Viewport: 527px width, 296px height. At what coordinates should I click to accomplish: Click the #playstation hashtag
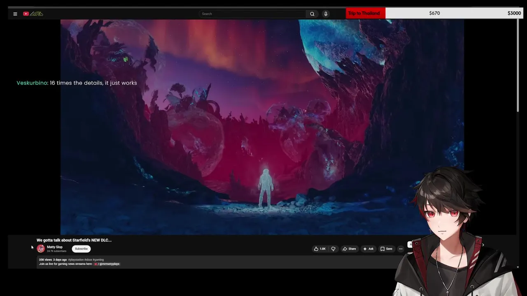[x=76, y=260]
